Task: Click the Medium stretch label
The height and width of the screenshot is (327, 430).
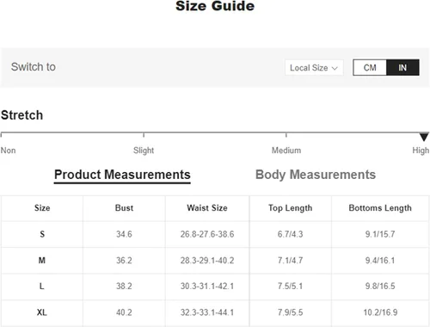Action: tap(286, 151)
